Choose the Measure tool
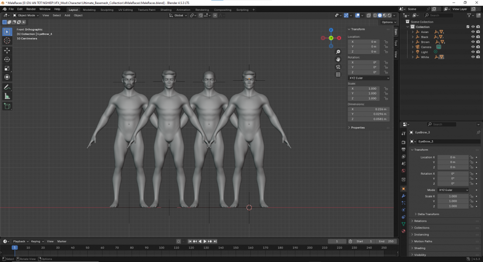The height and width of the screenshot is (262, 483). (7, 96)
